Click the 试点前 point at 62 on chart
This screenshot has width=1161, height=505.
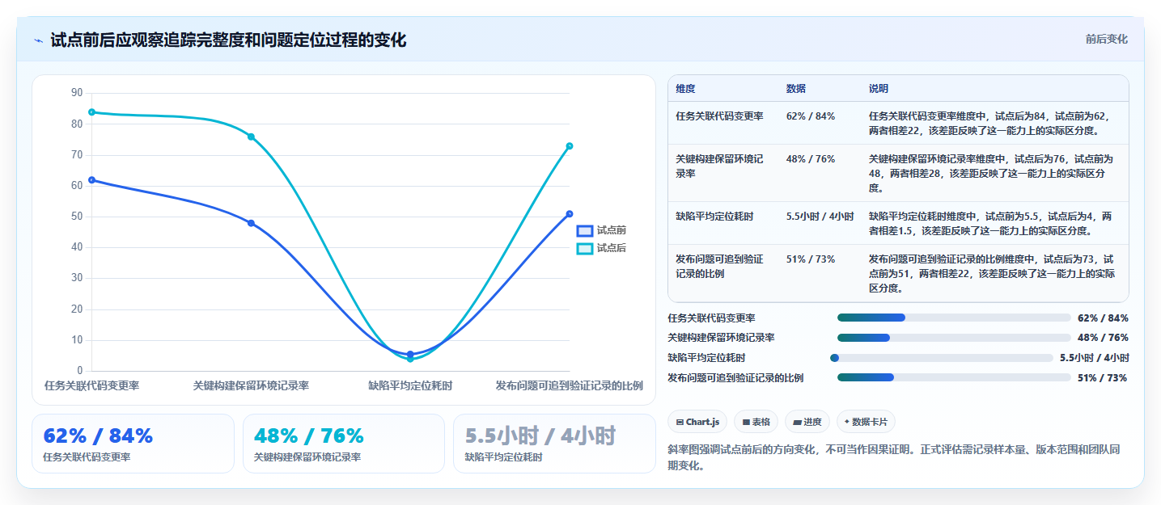tap(91, 180)
